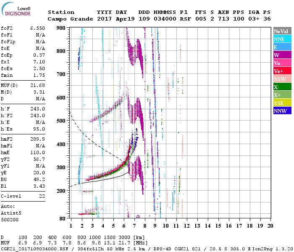Select the X+ light green legend swatch
Viewport: 294px width, 252px height.
coord(282,95)
